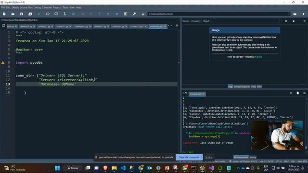The image size is (308, 173).
Task: Open the Source menu
Action: [x=24, y=8]
